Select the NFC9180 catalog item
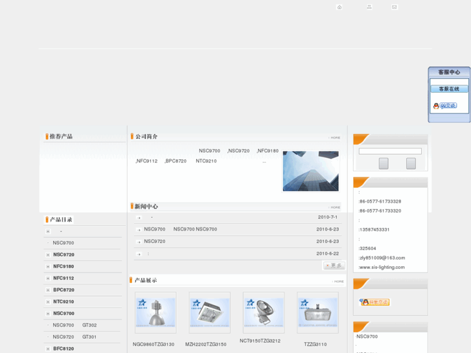Screen dimensions: 471x353 (x=63, y=266)
